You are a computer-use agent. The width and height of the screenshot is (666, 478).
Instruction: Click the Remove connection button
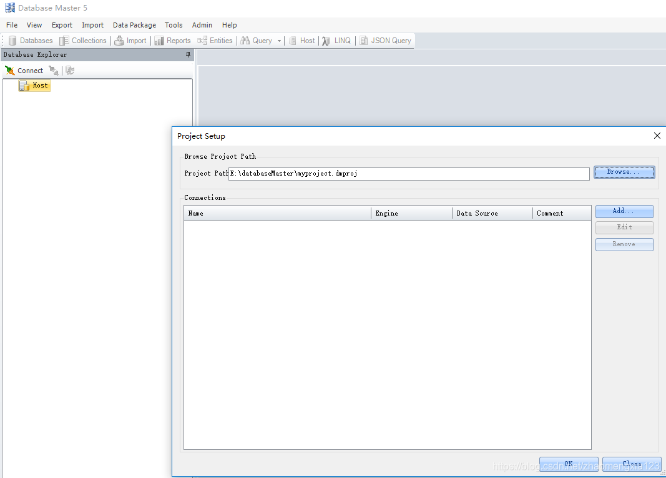click(x=624, y=244)
